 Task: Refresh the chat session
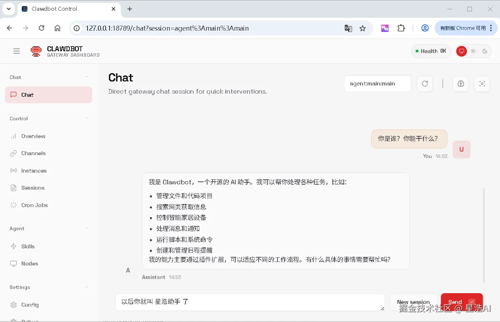click(x=425, y=84)
